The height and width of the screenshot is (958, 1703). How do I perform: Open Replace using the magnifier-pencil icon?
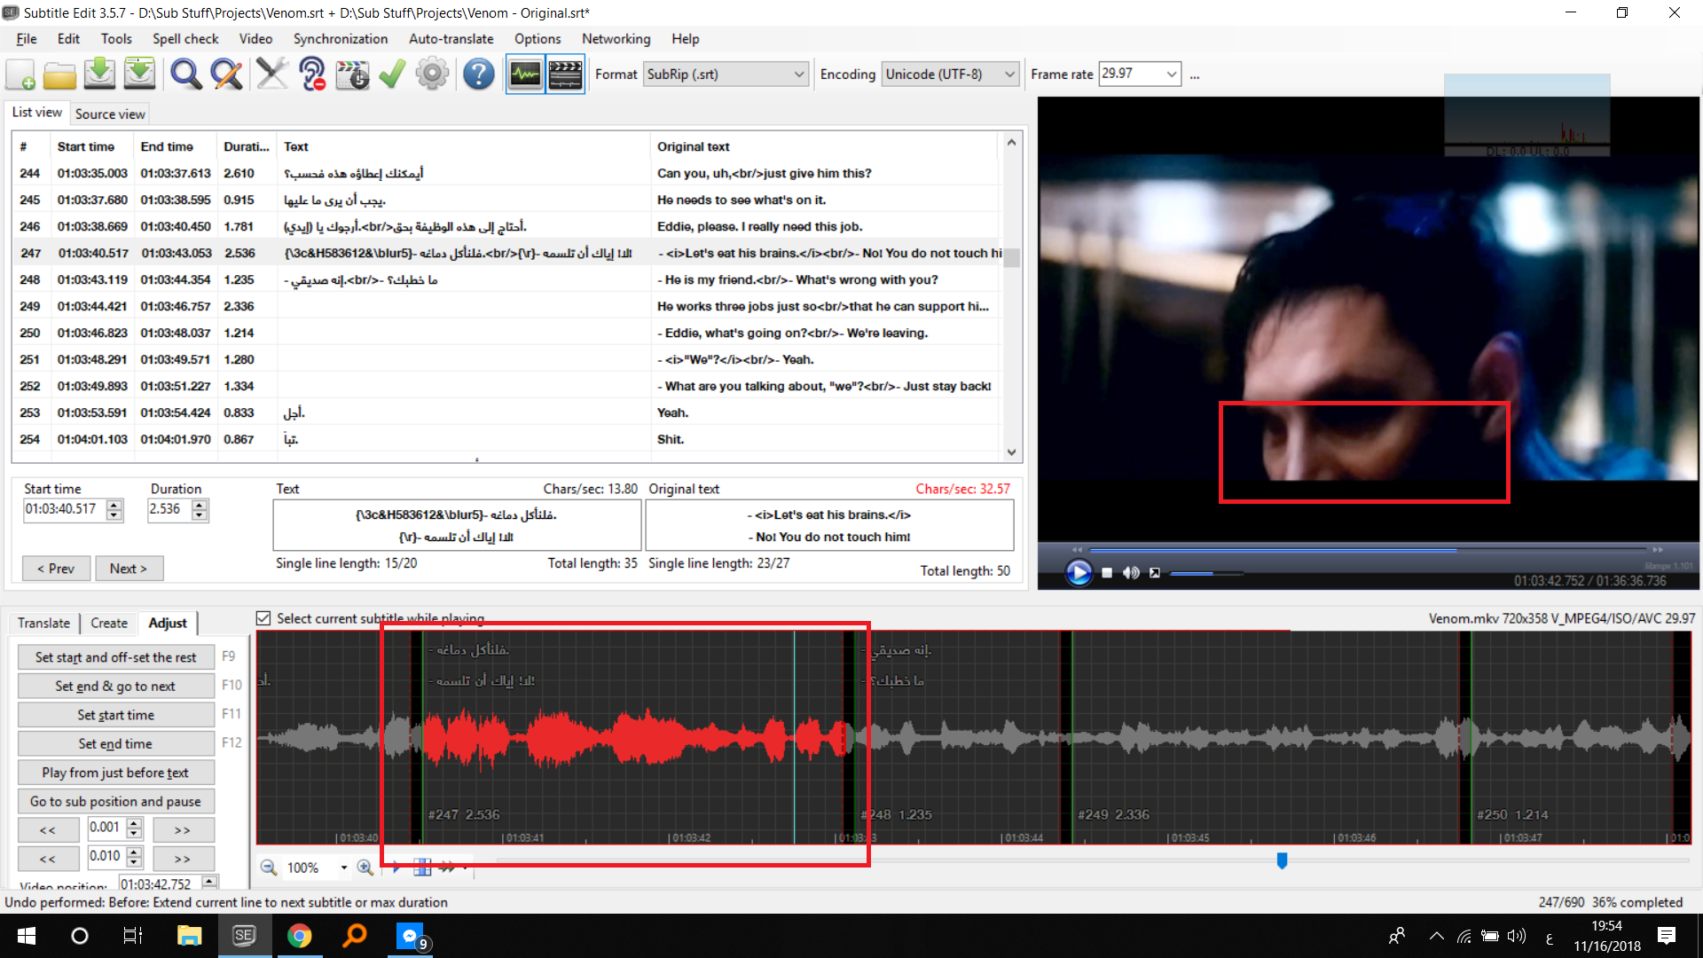[226, 74]
